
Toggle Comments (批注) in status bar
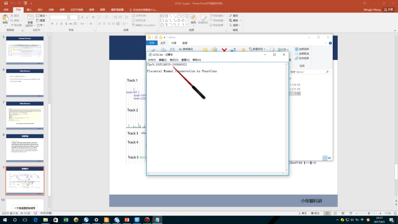(x=315, y=213)
